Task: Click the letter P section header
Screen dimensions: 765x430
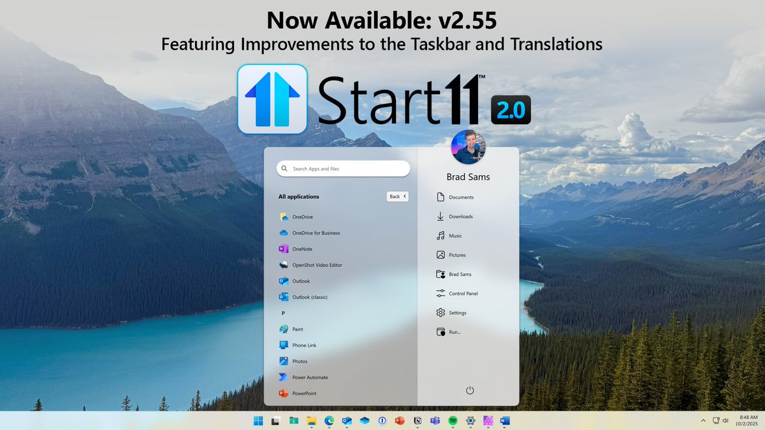Action: (283, 313)
